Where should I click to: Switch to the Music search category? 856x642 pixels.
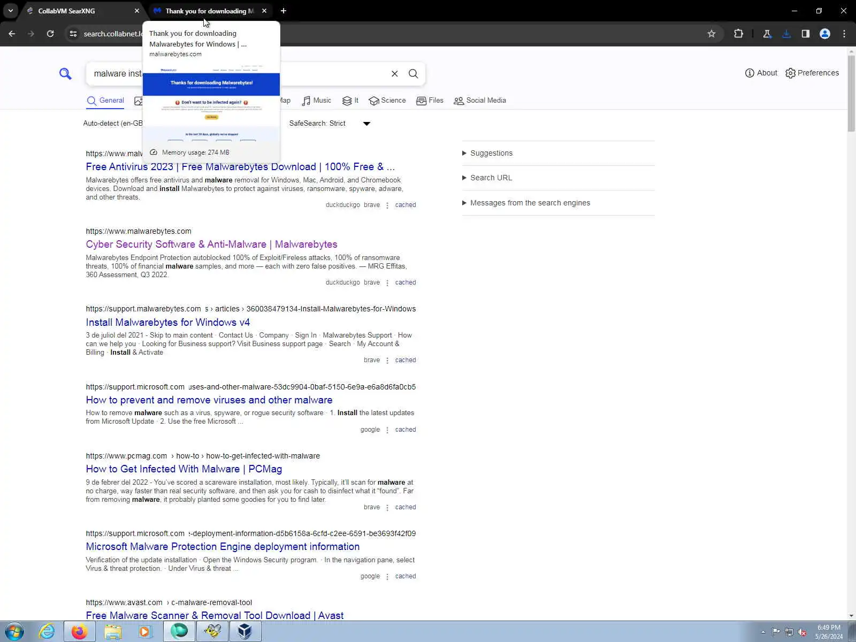click(x=317, y=101)
